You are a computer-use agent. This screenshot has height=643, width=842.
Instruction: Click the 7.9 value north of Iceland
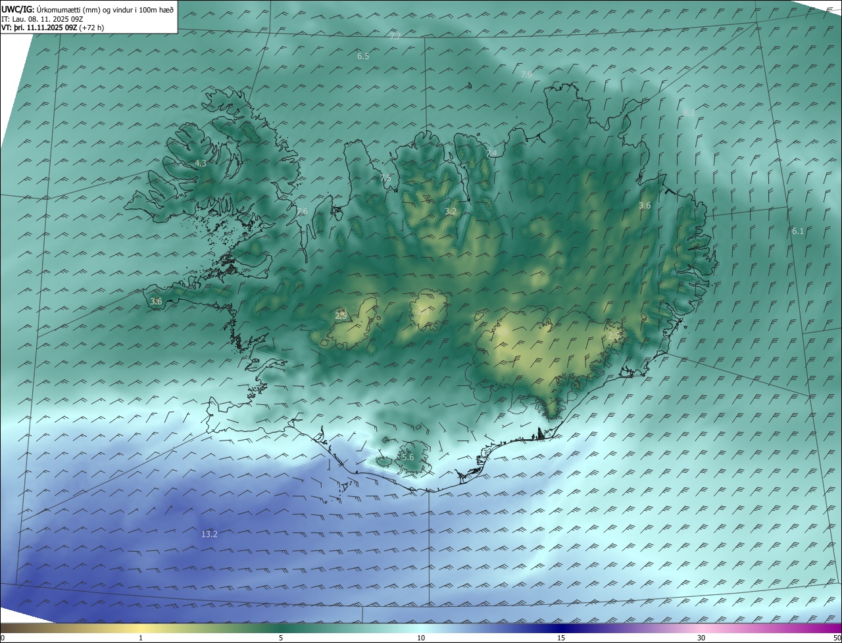(526, 74)
